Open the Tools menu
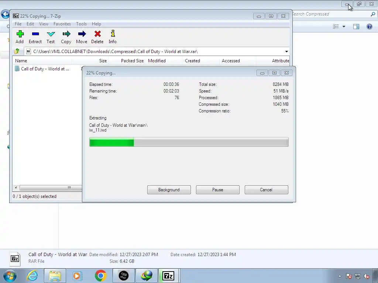378x283 pixels. click(81, 24)
